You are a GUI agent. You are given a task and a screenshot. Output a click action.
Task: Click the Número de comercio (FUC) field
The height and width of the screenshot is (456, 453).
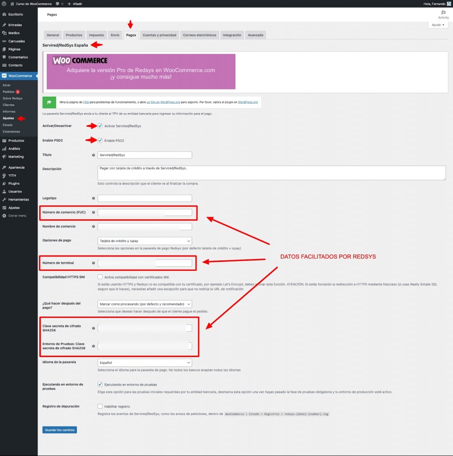coord(145,212)
